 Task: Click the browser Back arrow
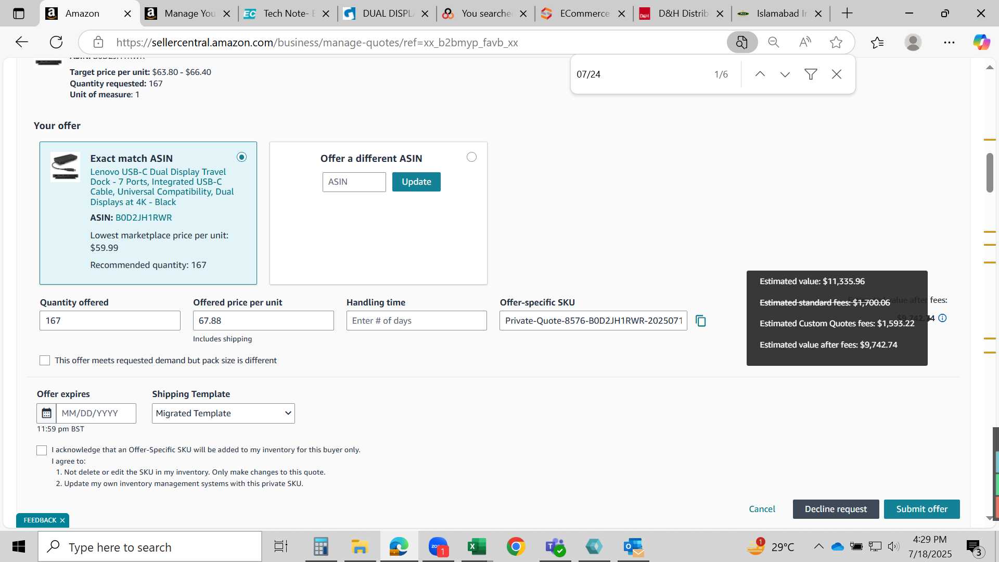21,42
